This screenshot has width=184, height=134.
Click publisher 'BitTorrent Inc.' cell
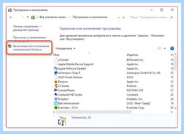click(135, 60)
